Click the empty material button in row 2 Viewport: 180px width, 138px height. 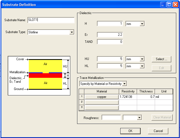point(102,102)
